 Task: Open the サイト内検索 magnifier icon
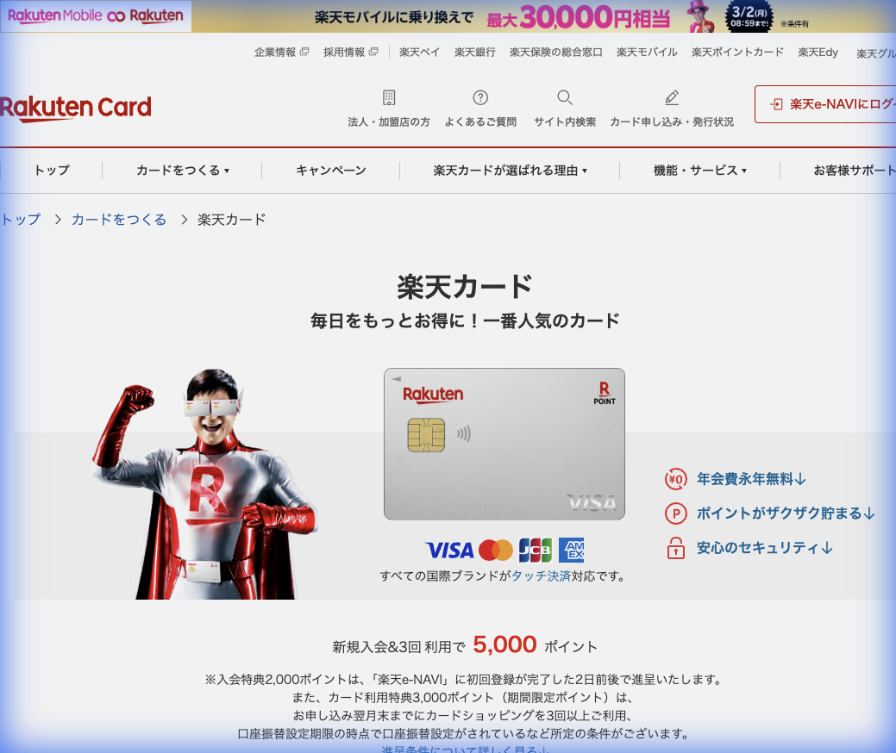(565, 98)
